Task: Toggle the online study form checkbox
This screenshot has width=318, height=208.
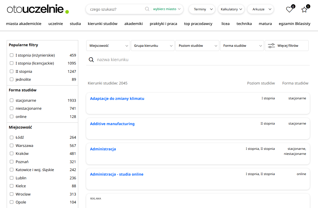Action: click(11, 117)
